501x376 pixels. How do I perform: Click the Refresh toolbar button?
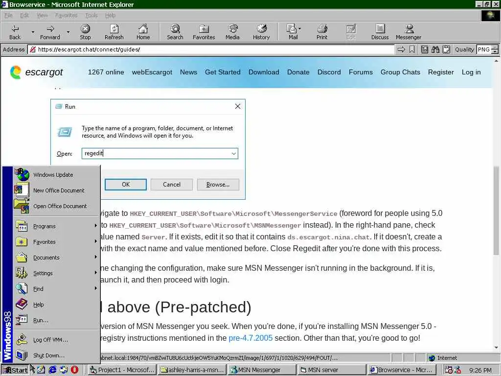114,32
